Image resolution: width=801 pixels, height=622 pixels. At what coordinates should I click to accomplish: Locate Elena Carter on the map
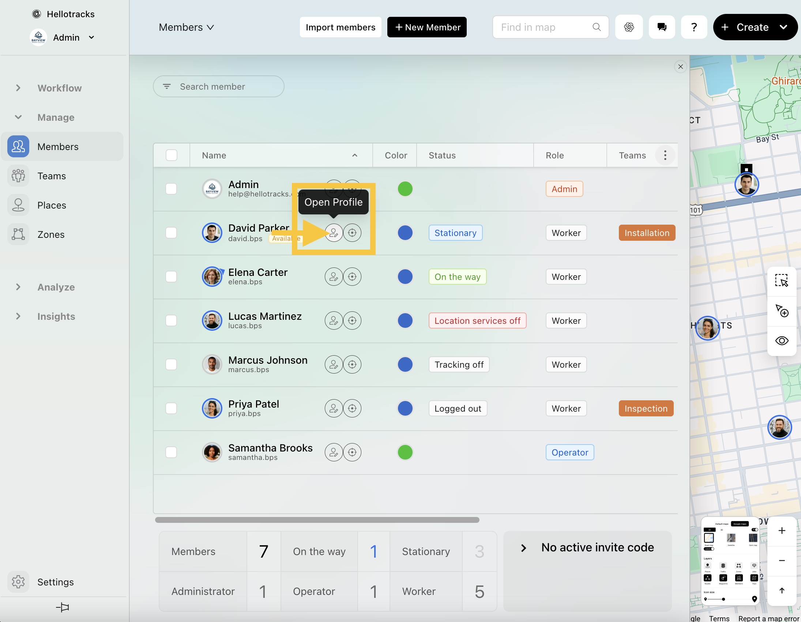[352, 277]
